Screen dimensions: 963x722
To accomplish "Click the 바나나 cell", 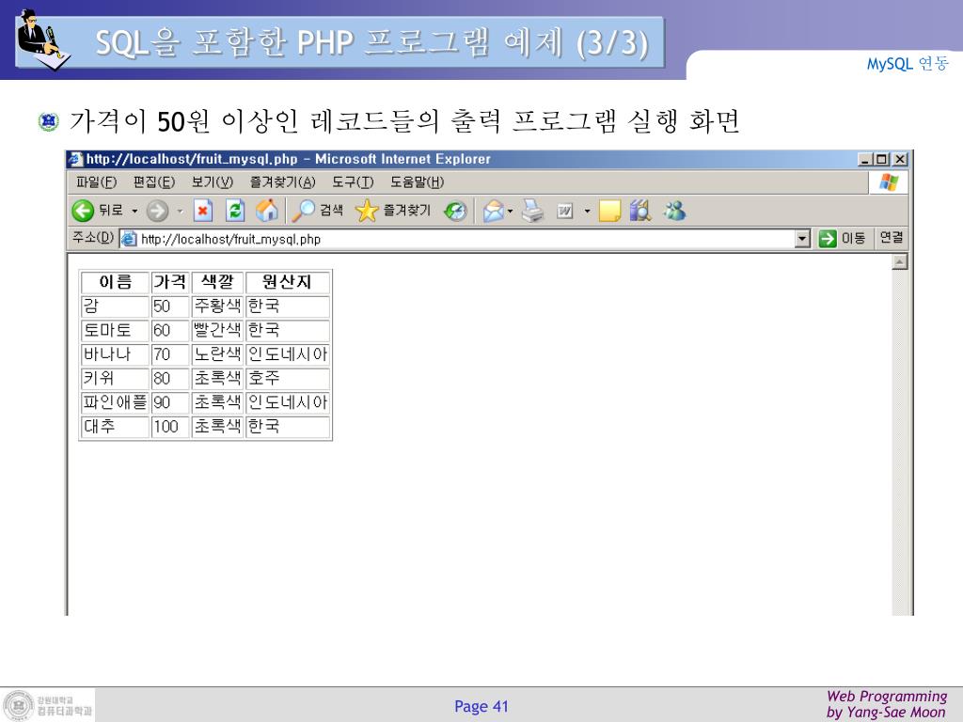I will pyautogui.click(x=116, y=354).
